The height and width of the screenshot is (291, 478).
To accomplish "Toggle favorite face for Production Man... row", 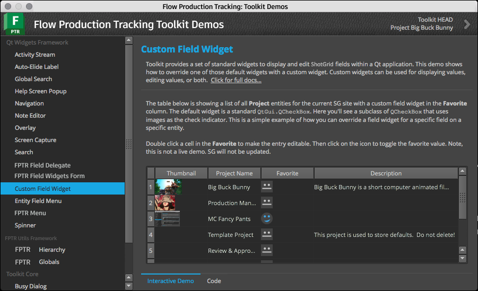I will coord(267,202).
